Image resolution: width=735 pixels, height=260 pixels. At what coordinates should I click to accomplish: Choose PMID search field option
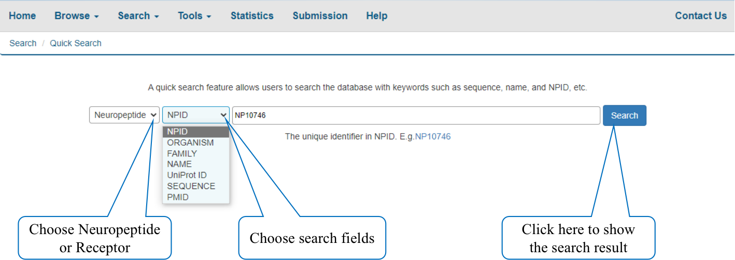(x=178, y=197)
